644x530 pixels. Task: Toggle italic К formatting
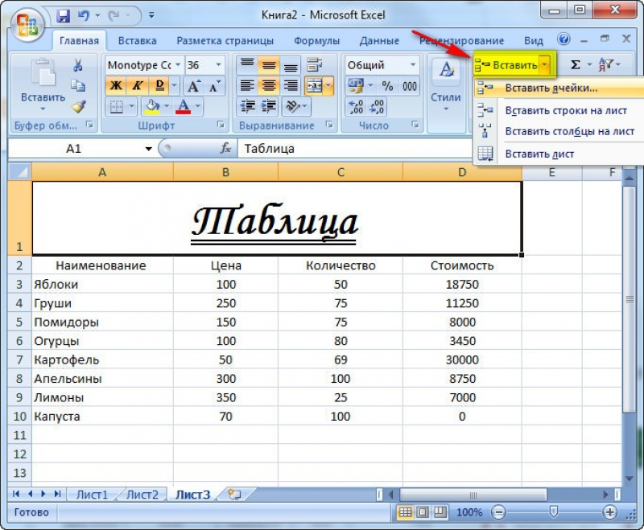[137, 85]
